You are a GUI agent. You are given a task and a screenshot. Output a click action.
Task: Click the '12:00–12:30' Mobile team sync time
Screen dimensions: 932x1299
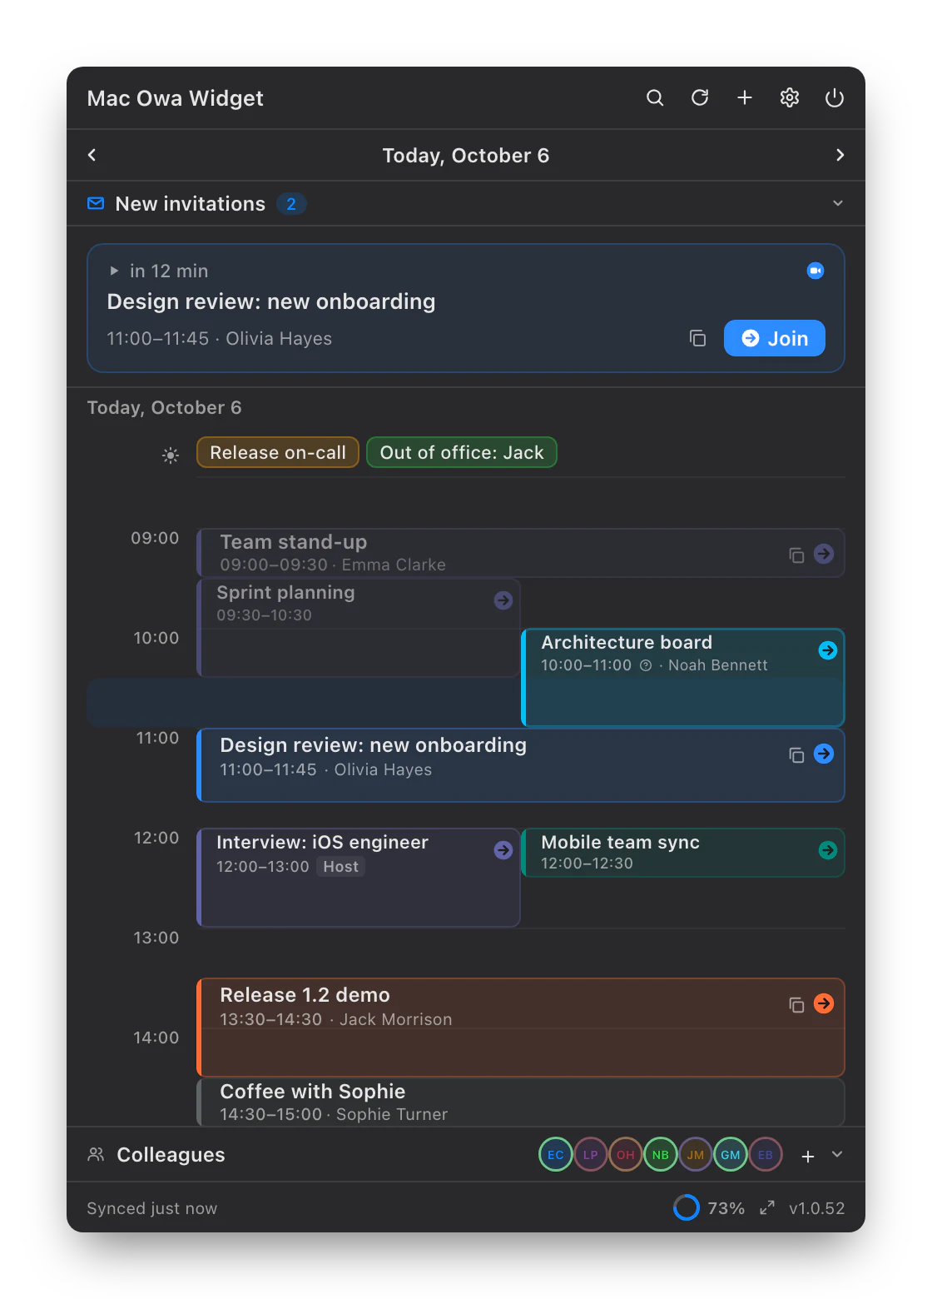[587, 864]
